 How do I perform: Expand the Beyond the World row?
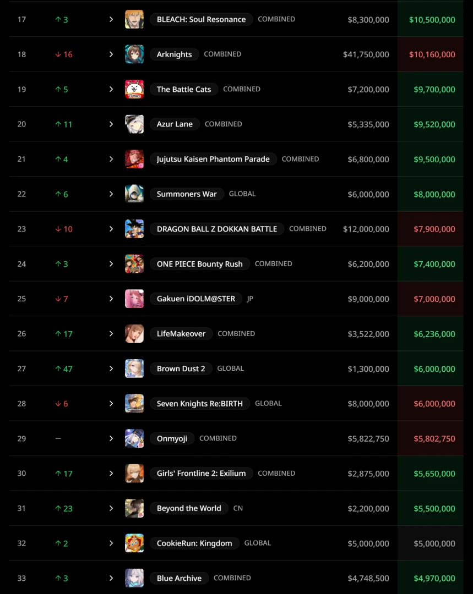click(x=111, y=508)
